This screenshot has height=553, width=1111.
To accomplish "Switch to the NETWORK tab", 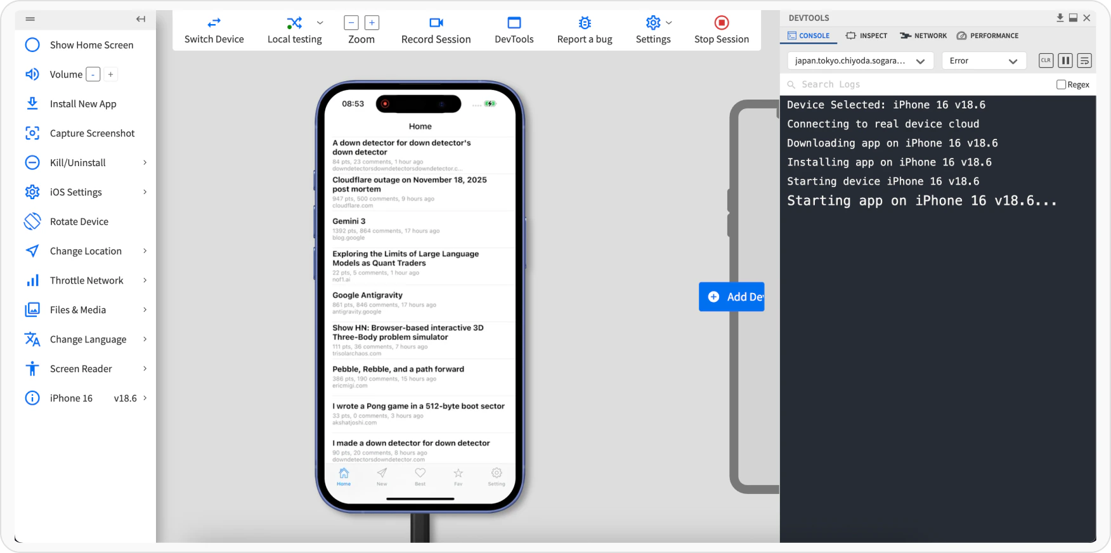I will (923, 36).
